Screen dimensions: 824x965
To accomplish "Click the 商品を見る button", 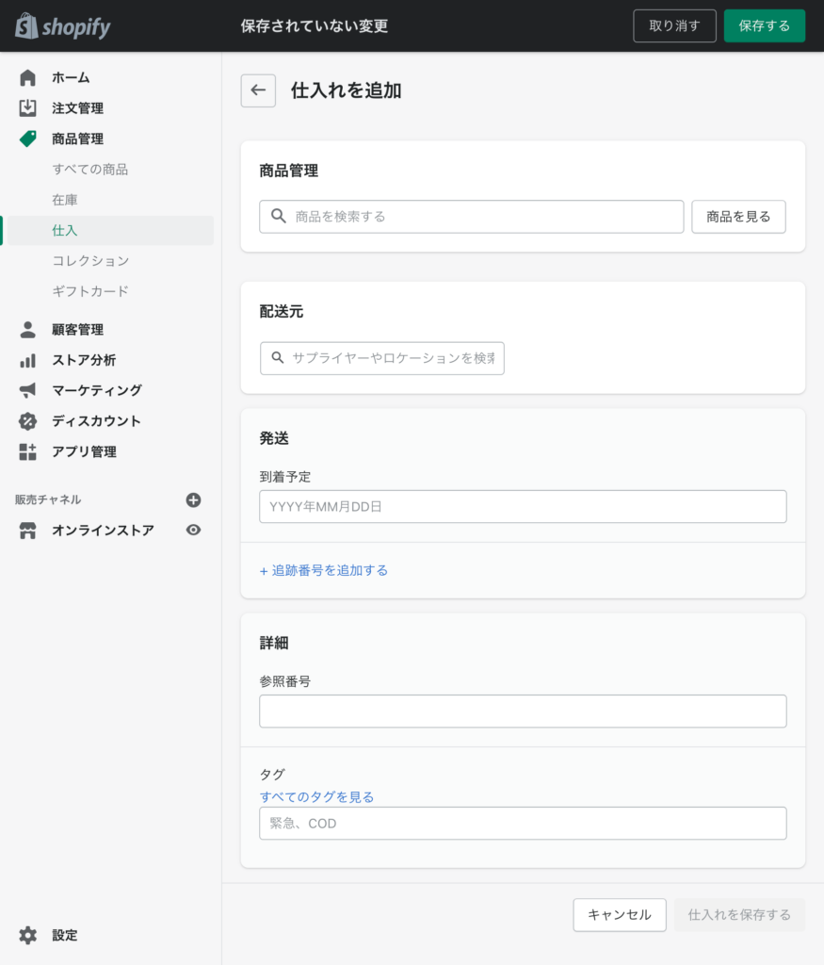I will pos(738,217).
